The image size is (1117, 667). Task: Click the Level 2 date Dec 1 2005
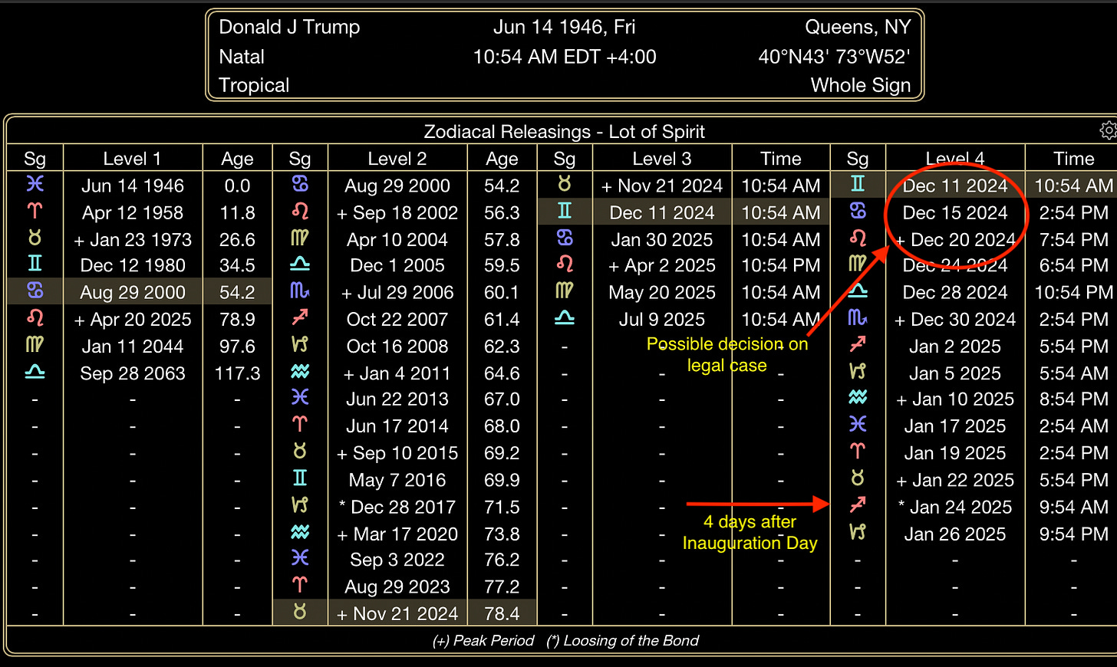click(397, 265)
